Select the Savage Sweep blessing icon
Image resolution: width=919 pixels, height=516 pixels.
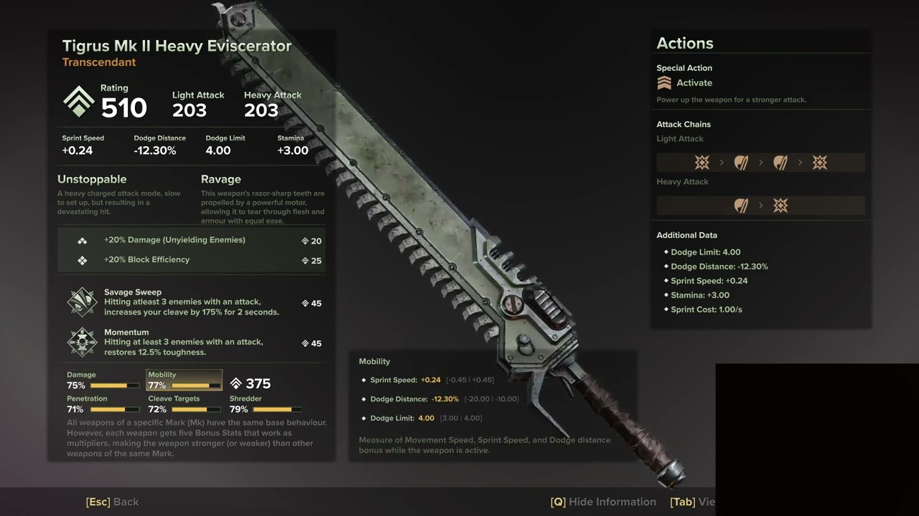82,302
